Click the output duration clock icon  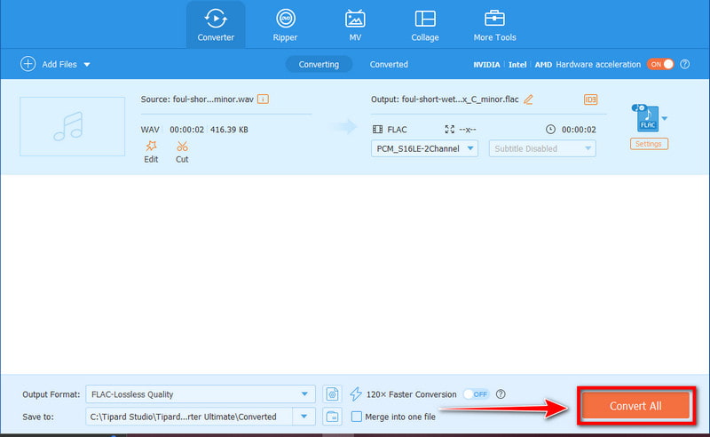[550, 130]
